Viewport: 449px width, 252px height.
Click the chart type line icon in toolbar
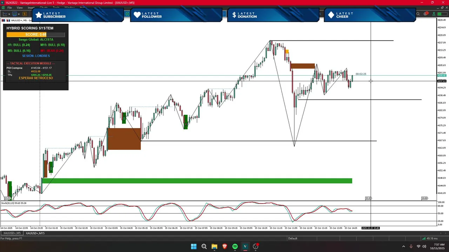5,14
